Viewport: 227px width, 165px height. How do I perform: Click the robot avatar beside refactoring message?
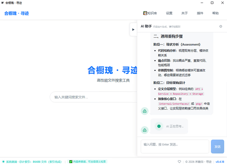tap(145, 111)
